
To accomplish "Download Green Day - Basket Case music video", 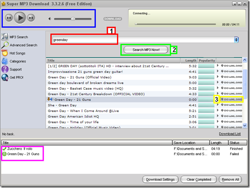I will pyautogui.click(x=231, y=88).
